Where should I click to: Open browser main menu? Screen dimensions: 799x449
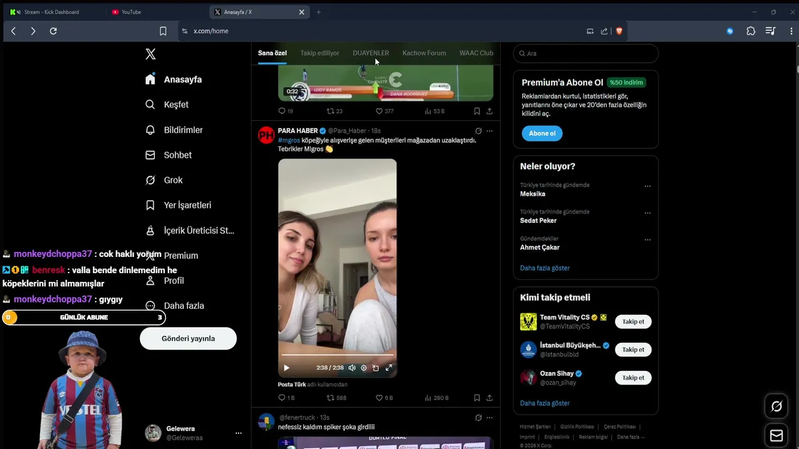tap(792, 31)
